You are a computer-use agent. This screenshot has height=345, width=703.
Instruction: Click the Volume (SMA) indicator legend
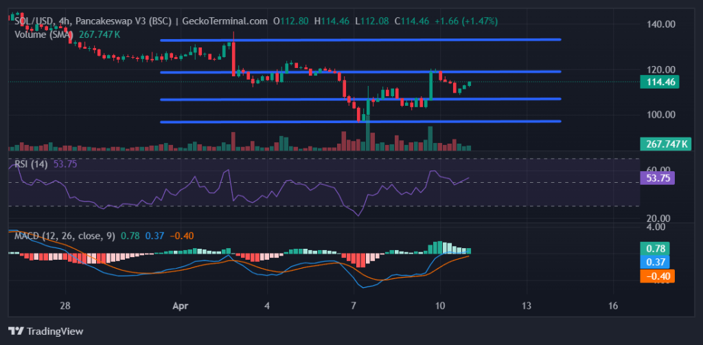tap(45, 34)
